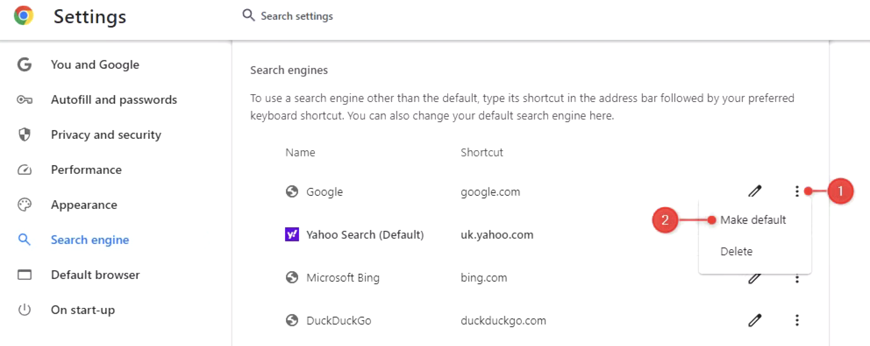Open the On start-up settings
Image resolution: width=870 pixels, height=346 pixels.
(83, 310)
